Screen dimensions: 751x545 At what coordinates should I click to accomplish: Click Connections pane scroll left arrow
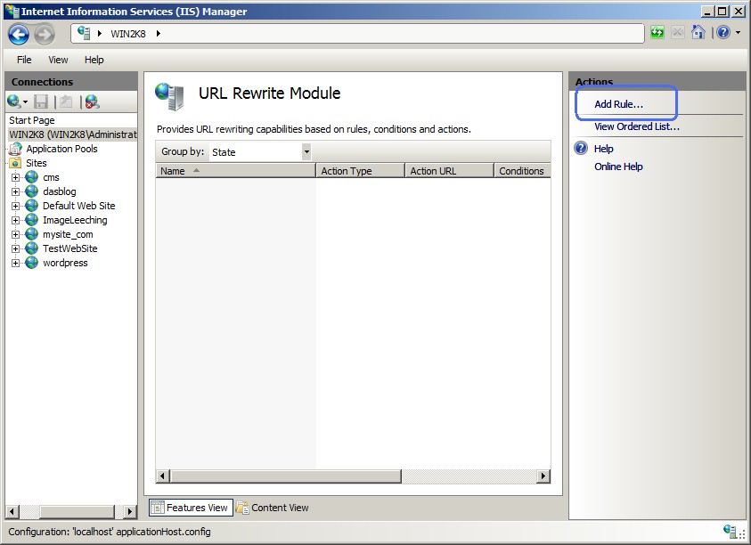tap(12, 511)
